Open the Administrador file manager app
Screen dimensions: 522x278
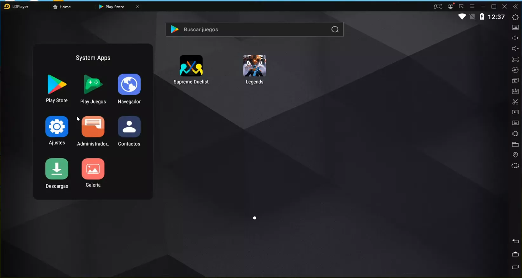coord(93,127)
